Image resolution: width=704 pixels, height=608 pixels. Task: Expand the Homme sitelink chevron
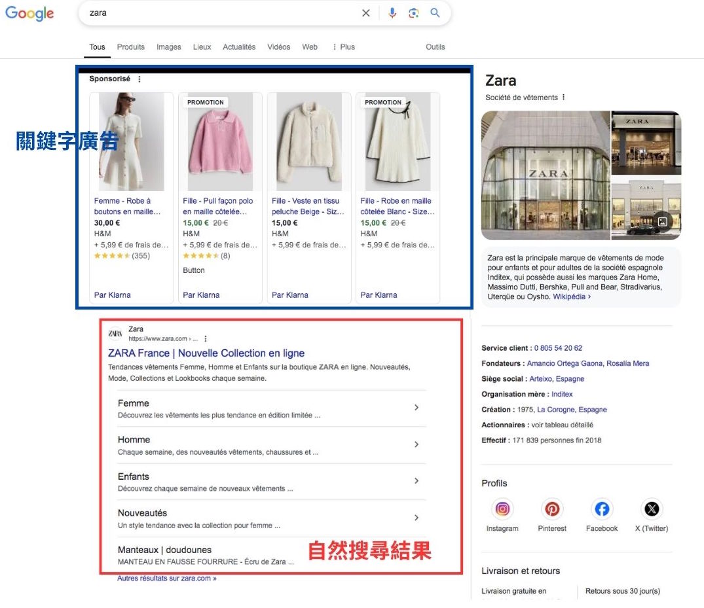click(x=417, y=444)
